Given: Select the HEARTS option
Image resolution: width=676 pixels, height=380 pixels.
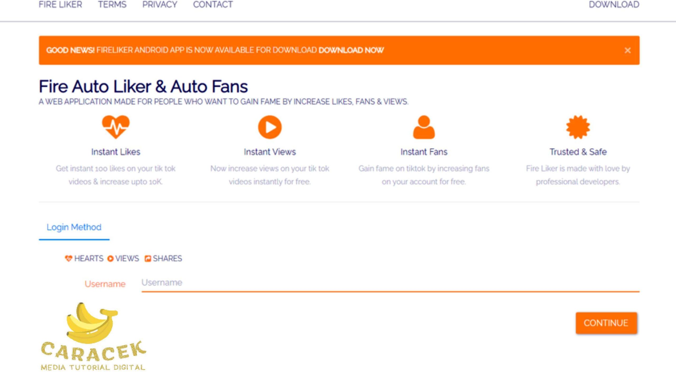Looking at the screenshot, I should point(88,258).
